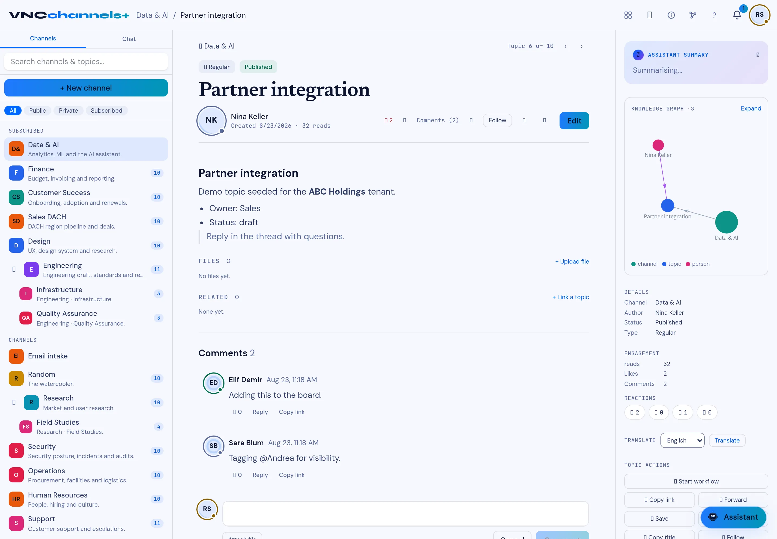Click Nina Keller's NK avatar
The image size is (777, 539).
211,120
